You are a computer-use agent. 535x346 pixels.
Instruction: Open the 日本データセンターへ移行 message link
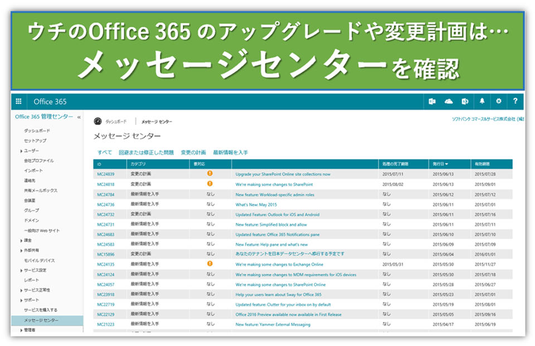click(290, 254)
